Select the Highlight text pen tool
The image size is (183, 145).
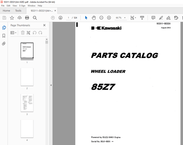click(161, 18)
